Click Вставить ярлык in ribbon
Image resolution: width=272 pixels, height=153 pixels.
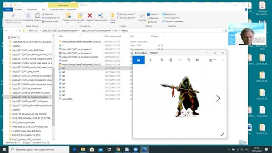50,22
